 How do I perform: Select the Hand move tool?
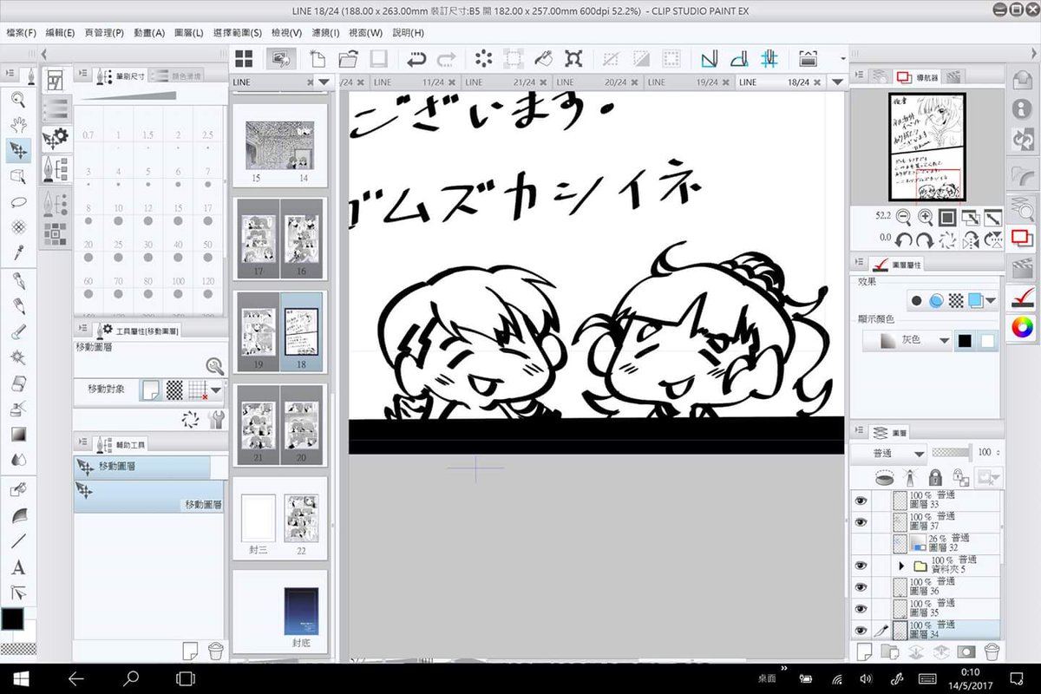tap(17, 124)
